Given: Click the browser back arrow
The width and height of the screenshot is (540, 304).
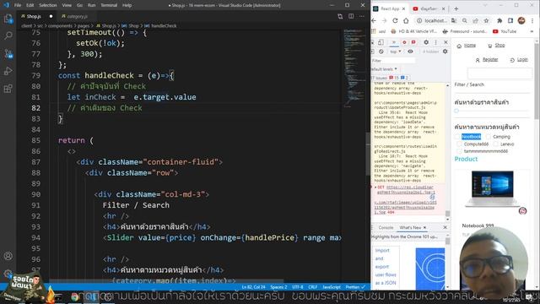Looking at the screenshot, I should tap(374, 20).
